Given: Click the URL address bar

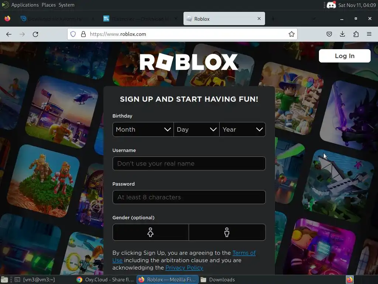Looking at the screenshot, I should [182, 34].
